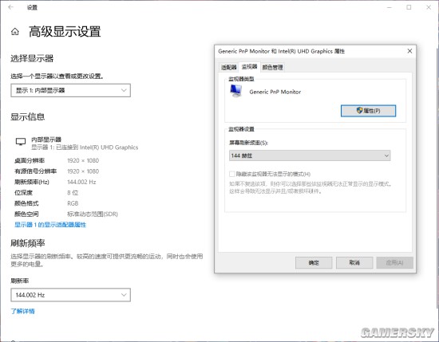
Task: Click the 已连接到 Intel(R) UHD Graphics text
Action: point(97,147)
